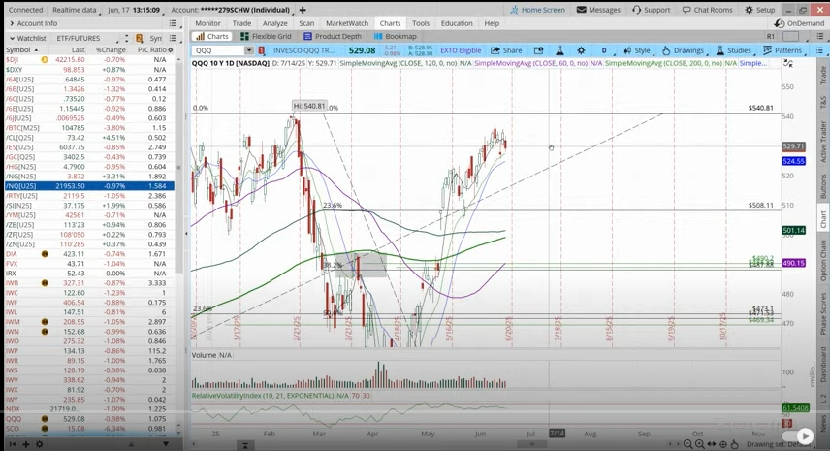Open the Realtime data dropdown
Viewport: 830px width, 451px height.
pyautogui.click(x=74, y=10)
